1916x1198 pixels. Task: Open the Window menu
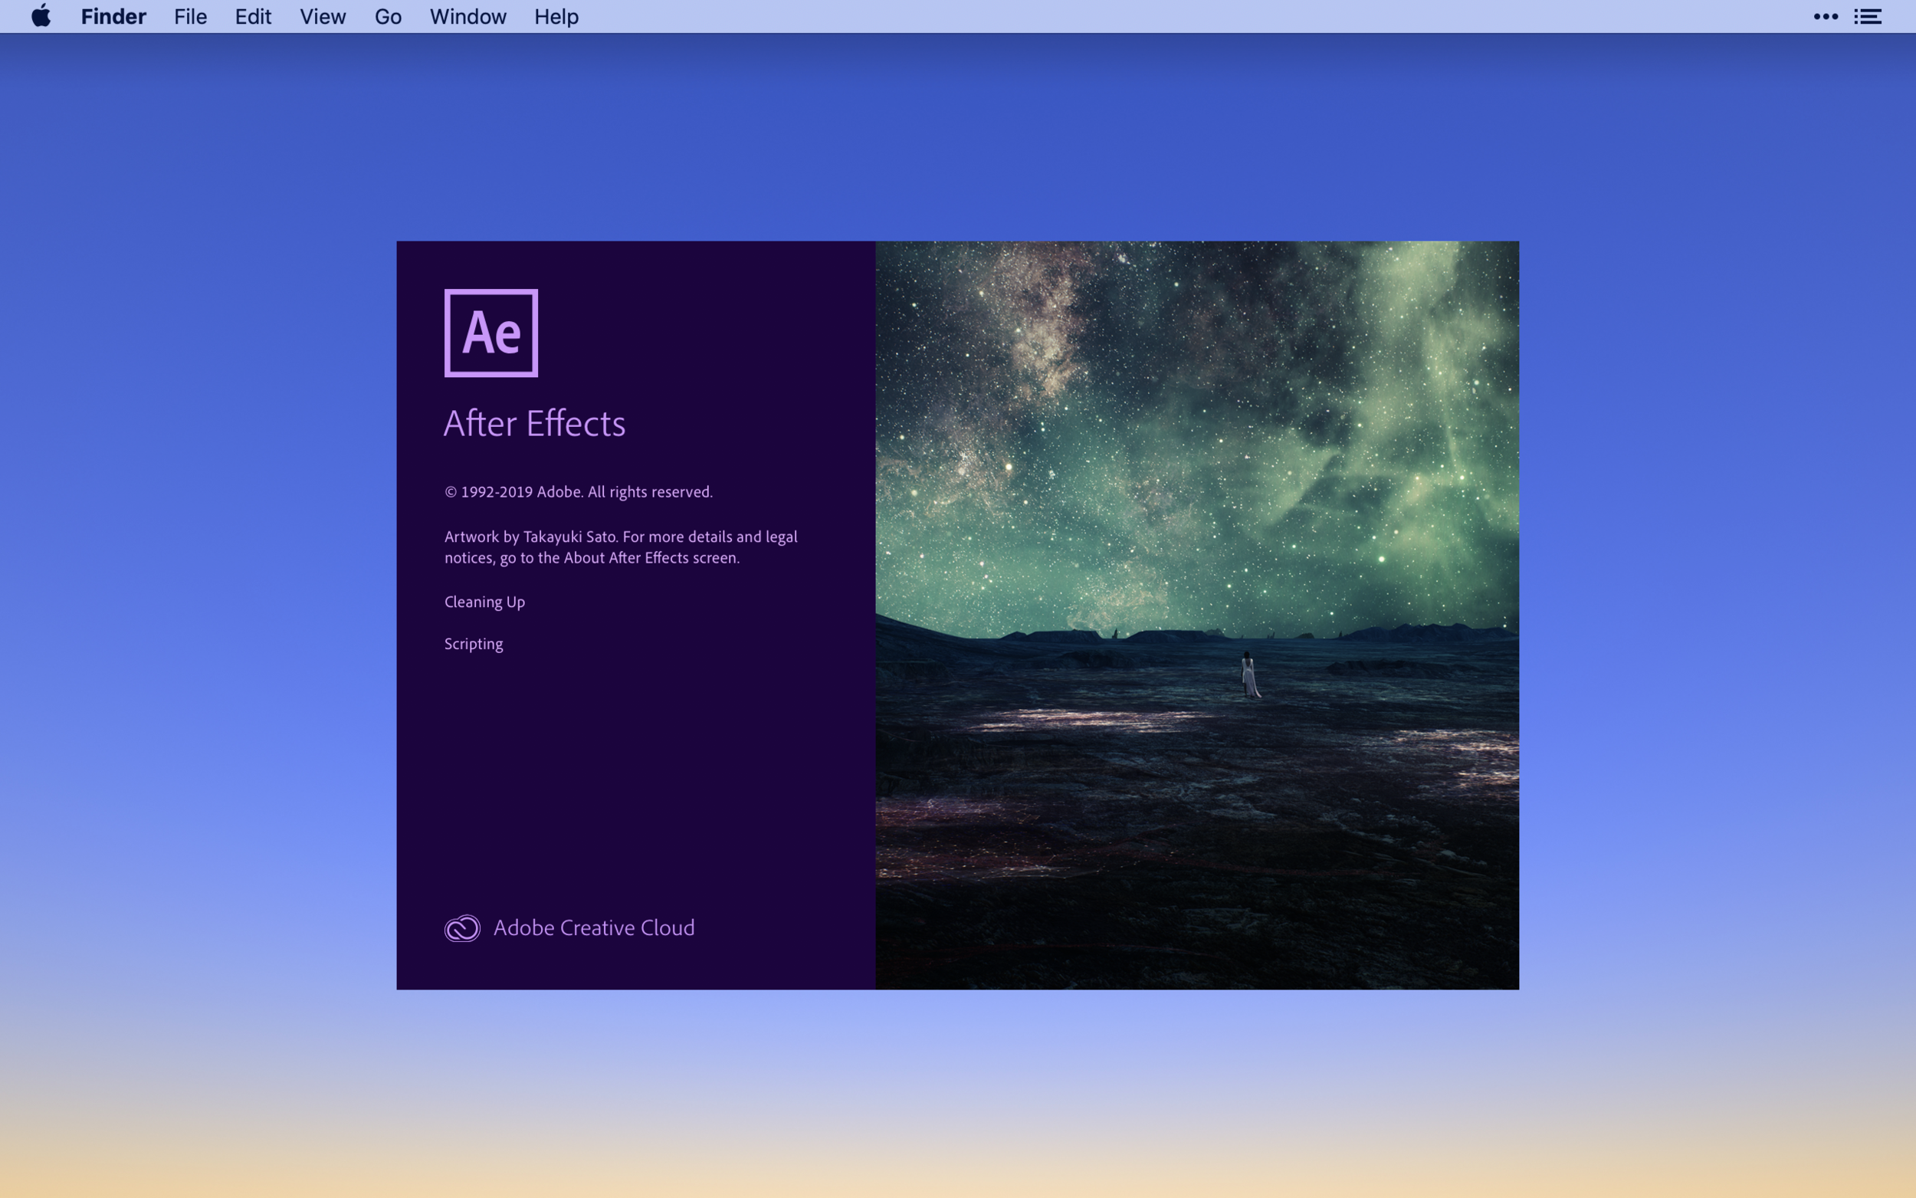click(x=468, y=17)
